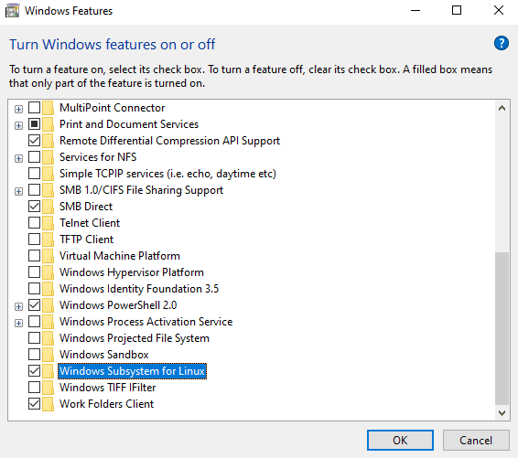Viewport: 518px width, 458px height.
Task: Click the Print and Document Services folder icon
Action: [48, 124]
